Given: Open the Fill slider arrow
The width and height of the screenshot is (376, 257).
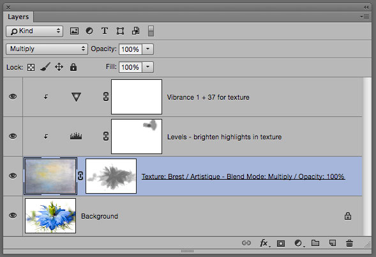Looking at the screenshot, I should point(147,67).
